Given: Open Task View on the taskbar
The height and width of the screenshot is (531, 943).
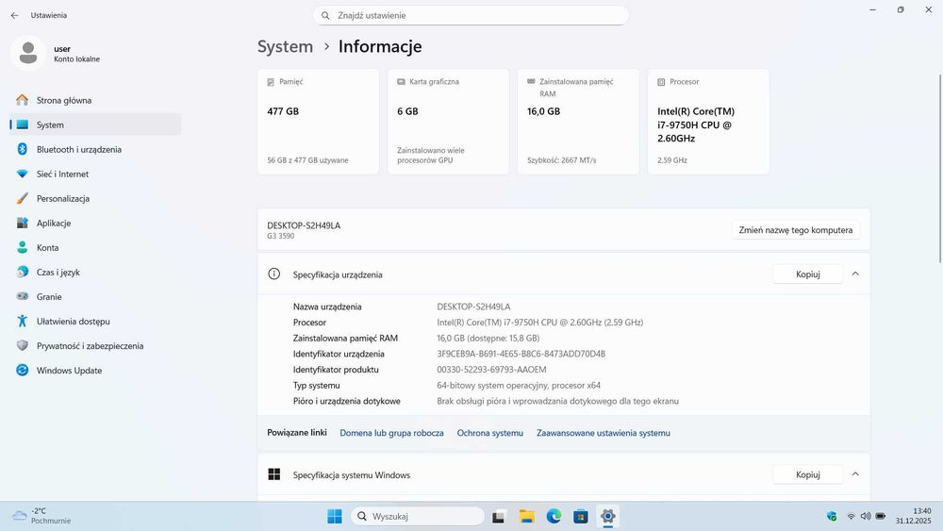Looking at the screenshot, I should point(498,517).
